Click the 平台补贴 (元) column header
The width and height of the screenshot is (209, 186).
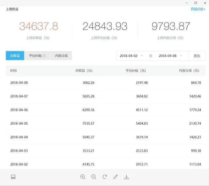[136, 71]
